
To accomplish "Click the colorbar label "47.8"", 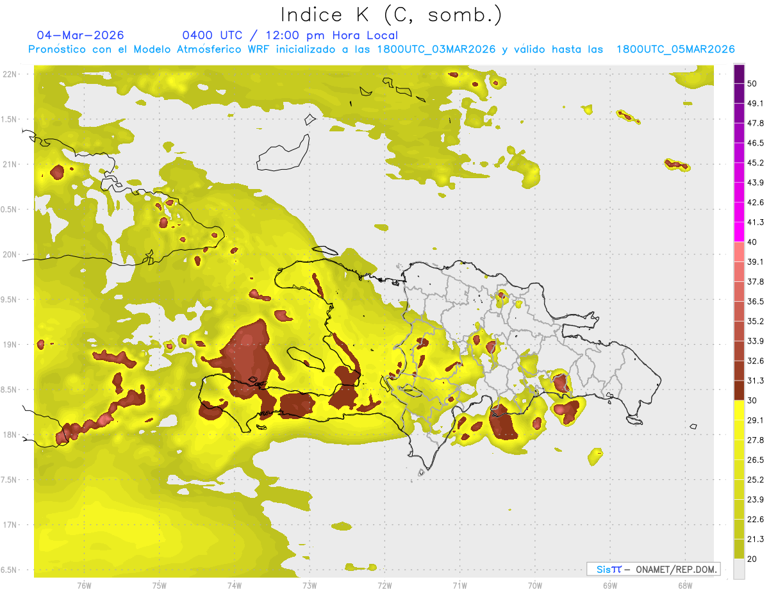I will tap(756, 123).
